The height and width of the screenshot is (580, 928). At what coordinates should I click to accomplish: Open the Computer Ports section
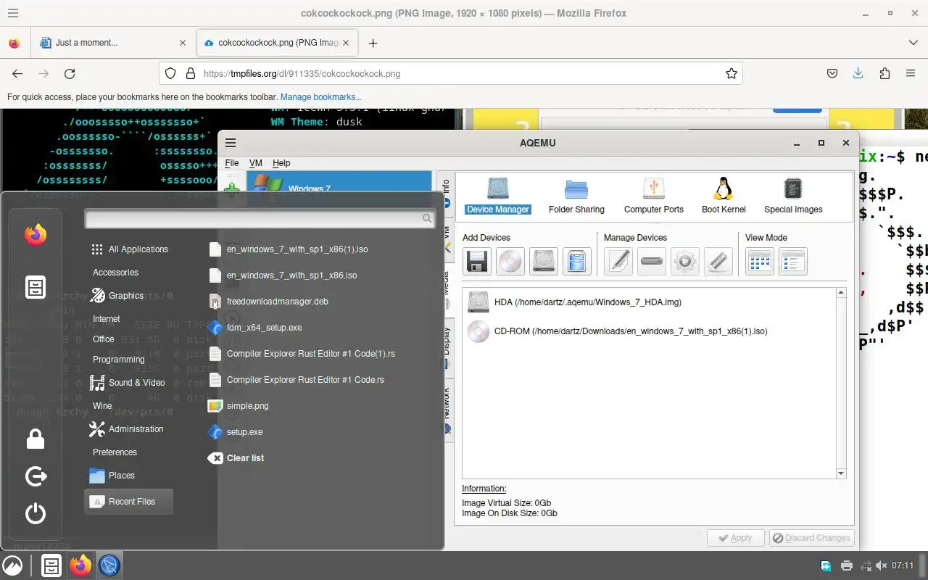point(654,196)
